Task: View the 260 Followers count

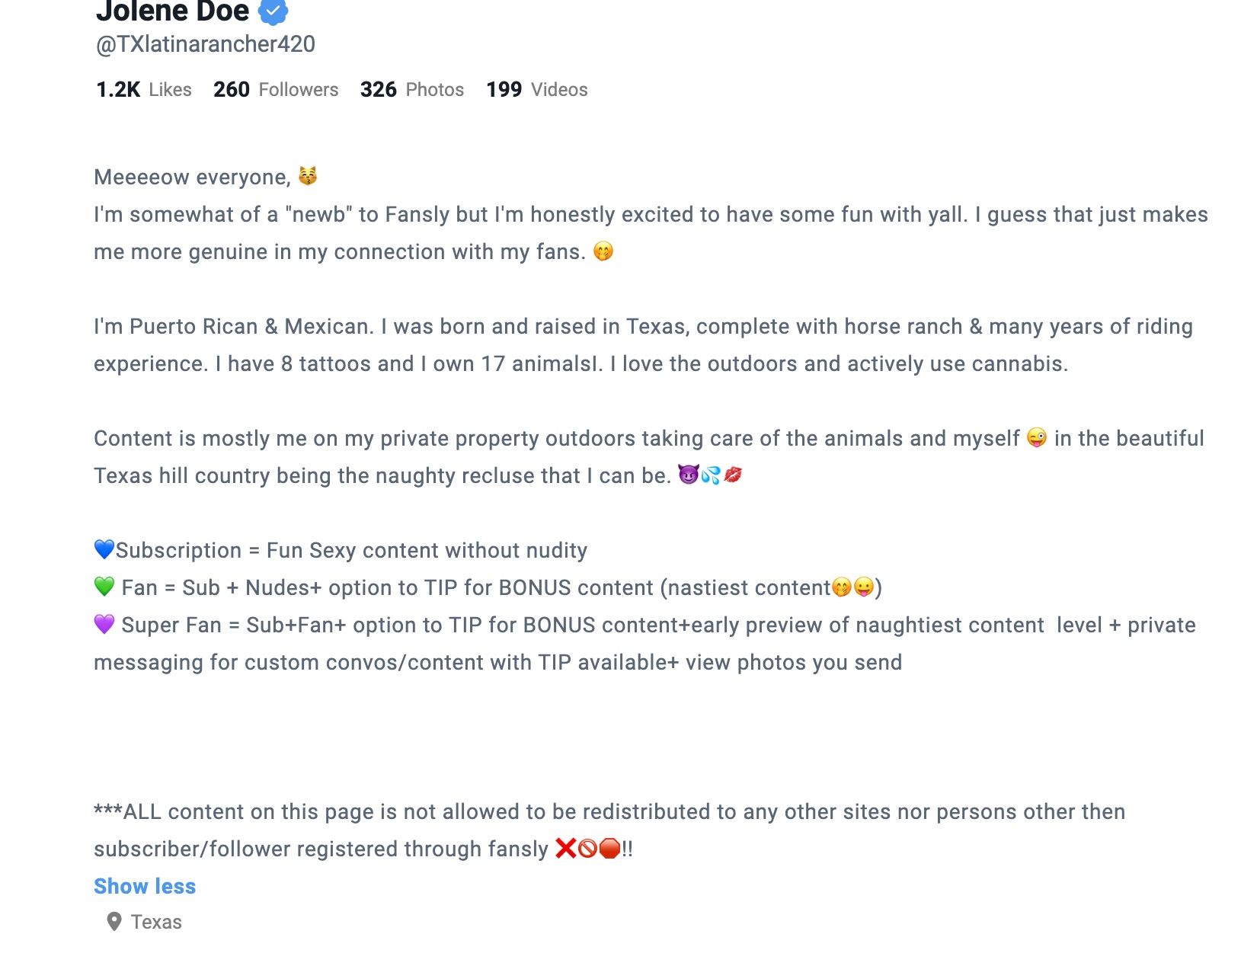Action: coord(276,90)
